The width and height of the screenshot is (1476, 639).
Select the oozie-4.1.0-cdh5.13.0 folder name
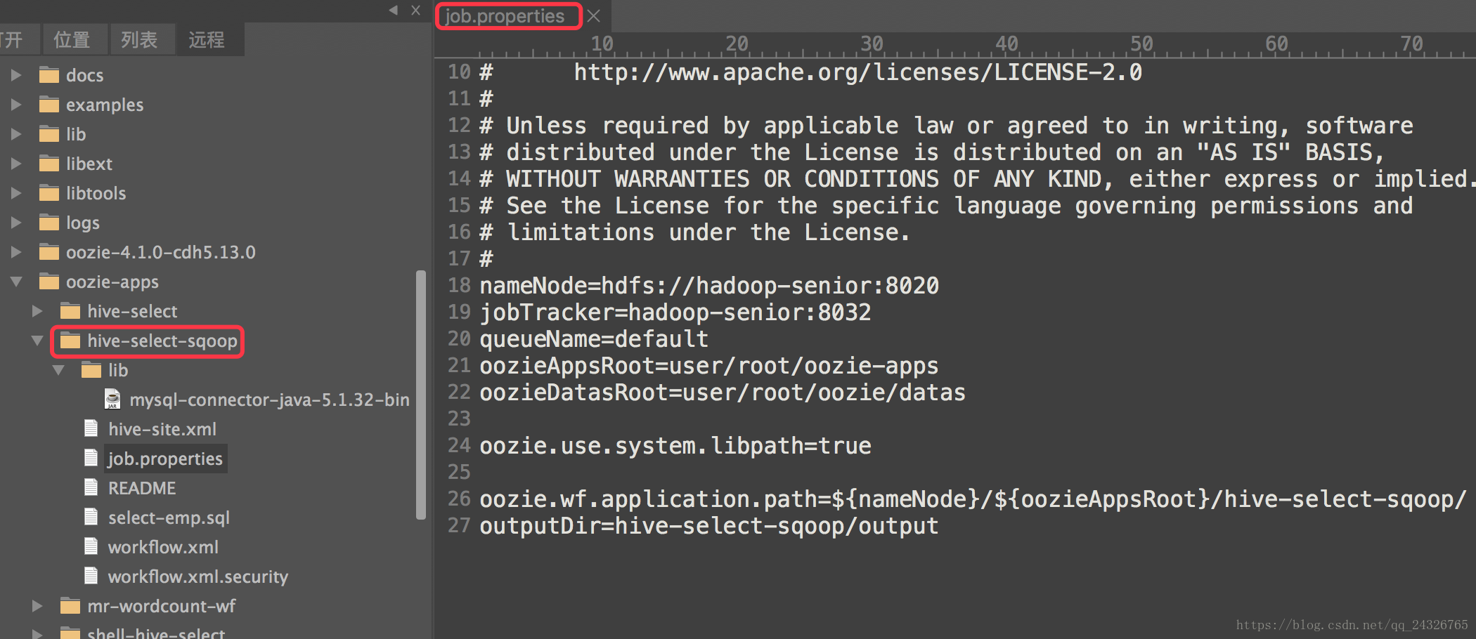point(161,252)
